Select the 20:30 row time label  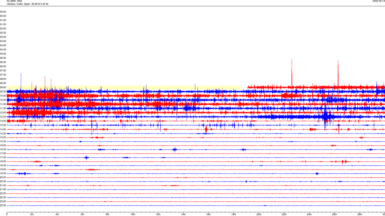(x=3, y=182)
